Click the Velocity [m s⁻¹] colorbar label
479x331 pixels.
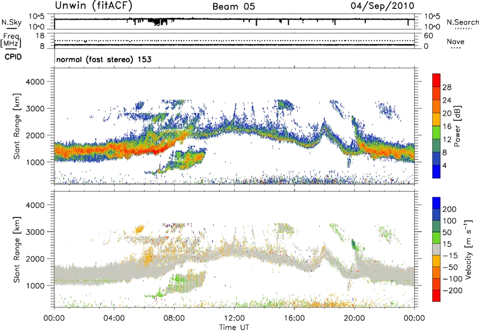coord(468,249)
